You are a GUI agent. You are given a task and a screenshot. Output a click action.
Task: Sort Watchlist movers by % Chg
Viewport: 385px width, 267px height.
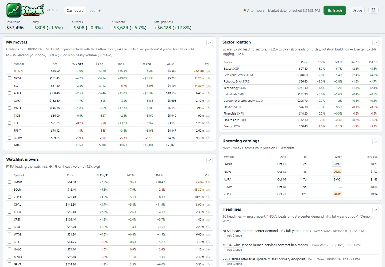(x=102, y=175)
